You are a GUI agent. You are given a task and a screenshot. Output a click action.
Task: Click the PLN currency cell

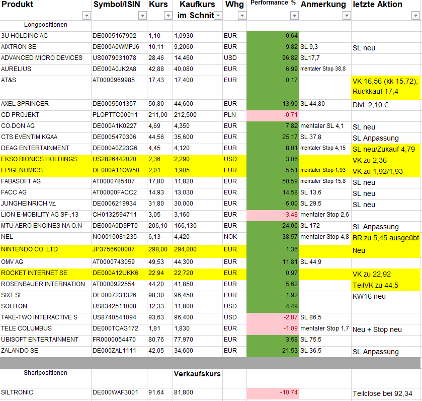234,116
